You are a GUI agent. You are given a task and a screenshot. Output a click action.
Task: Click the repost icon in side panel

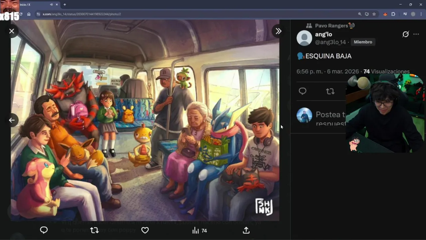(330, 91)
